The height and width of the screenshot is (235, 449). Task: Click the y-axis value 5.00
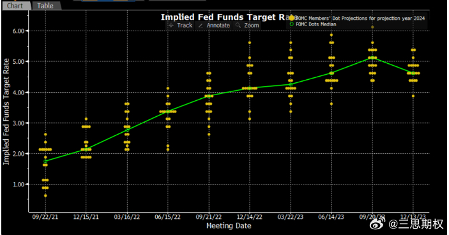coord(19,61)
